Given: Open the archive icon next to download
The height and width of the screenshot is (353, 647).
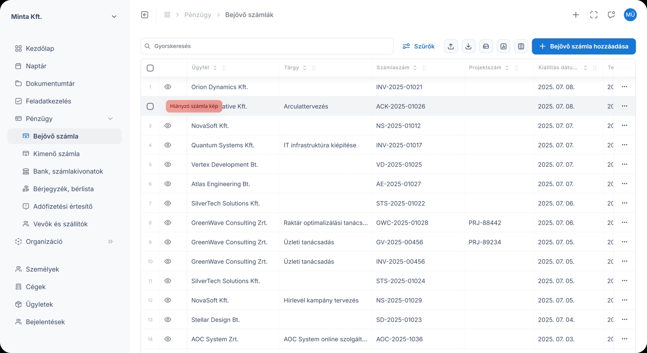Looking at the screenshot, I should [x=486, y=46].
